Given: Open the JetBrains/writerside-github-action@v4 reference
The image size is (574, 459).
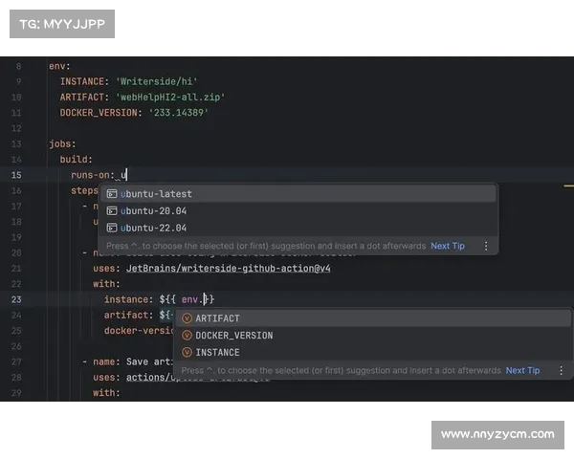Looking at the screenshot, I should pos(228,268).
